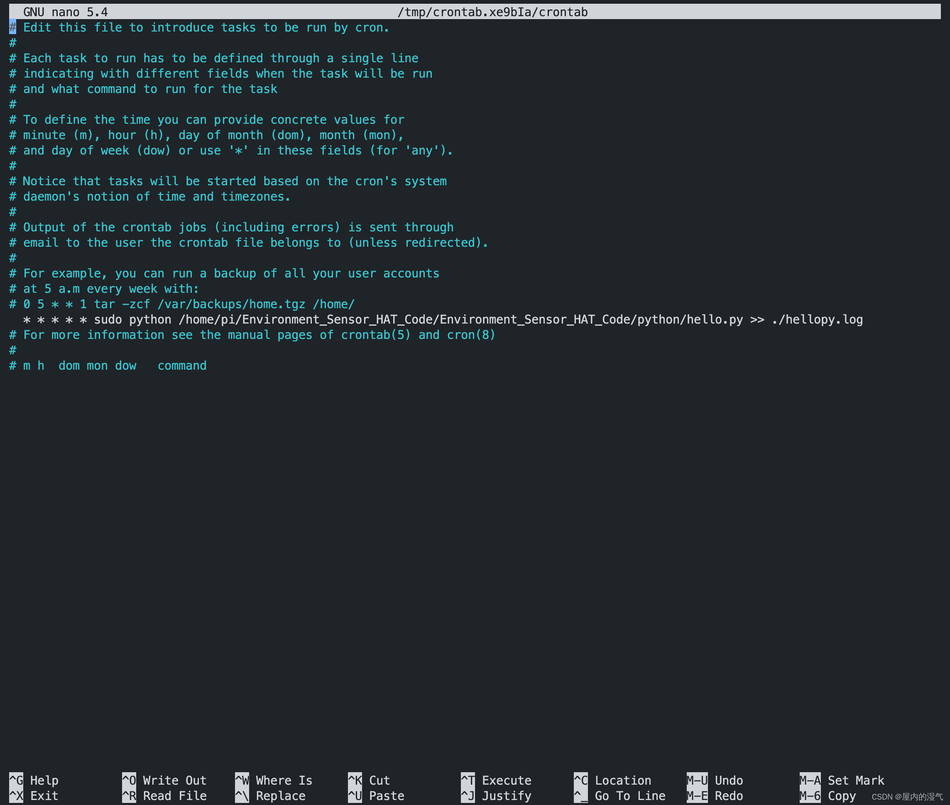Click the 'indicating with different fields' line
Image resolution: width=950 pixels, height=805 pixels.
click(221, 74)
